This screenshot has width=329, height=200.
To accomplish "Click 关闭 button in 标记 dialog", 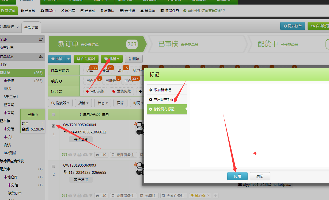I will pos(260,176).
